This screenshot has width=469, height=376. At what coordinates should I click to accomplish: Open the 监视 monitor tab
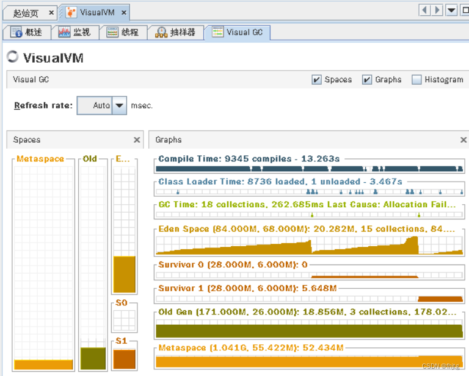coord(75,32)
